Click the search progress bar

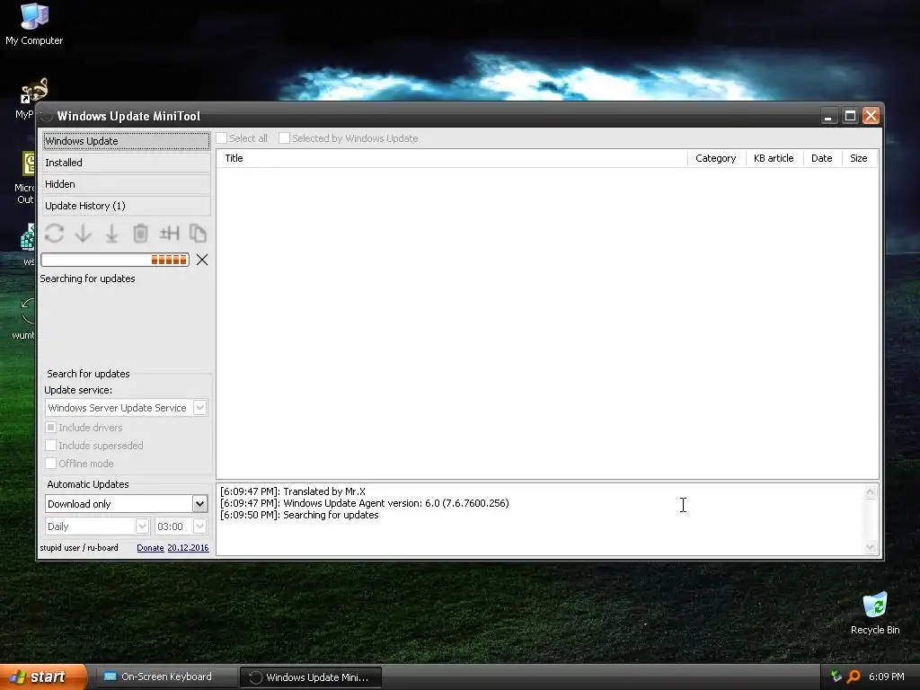(115, 260)
